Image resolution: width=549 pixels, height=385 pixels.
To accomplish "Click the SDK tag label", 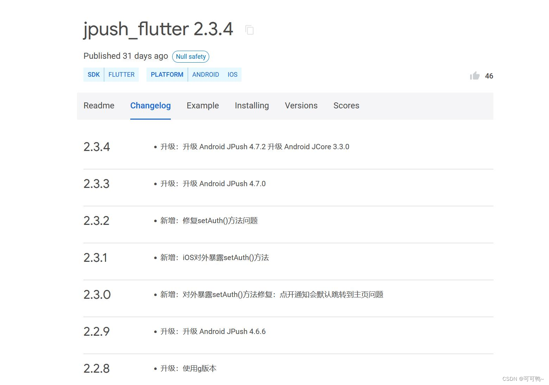I will pyautogui.click(x=94, y=75).
